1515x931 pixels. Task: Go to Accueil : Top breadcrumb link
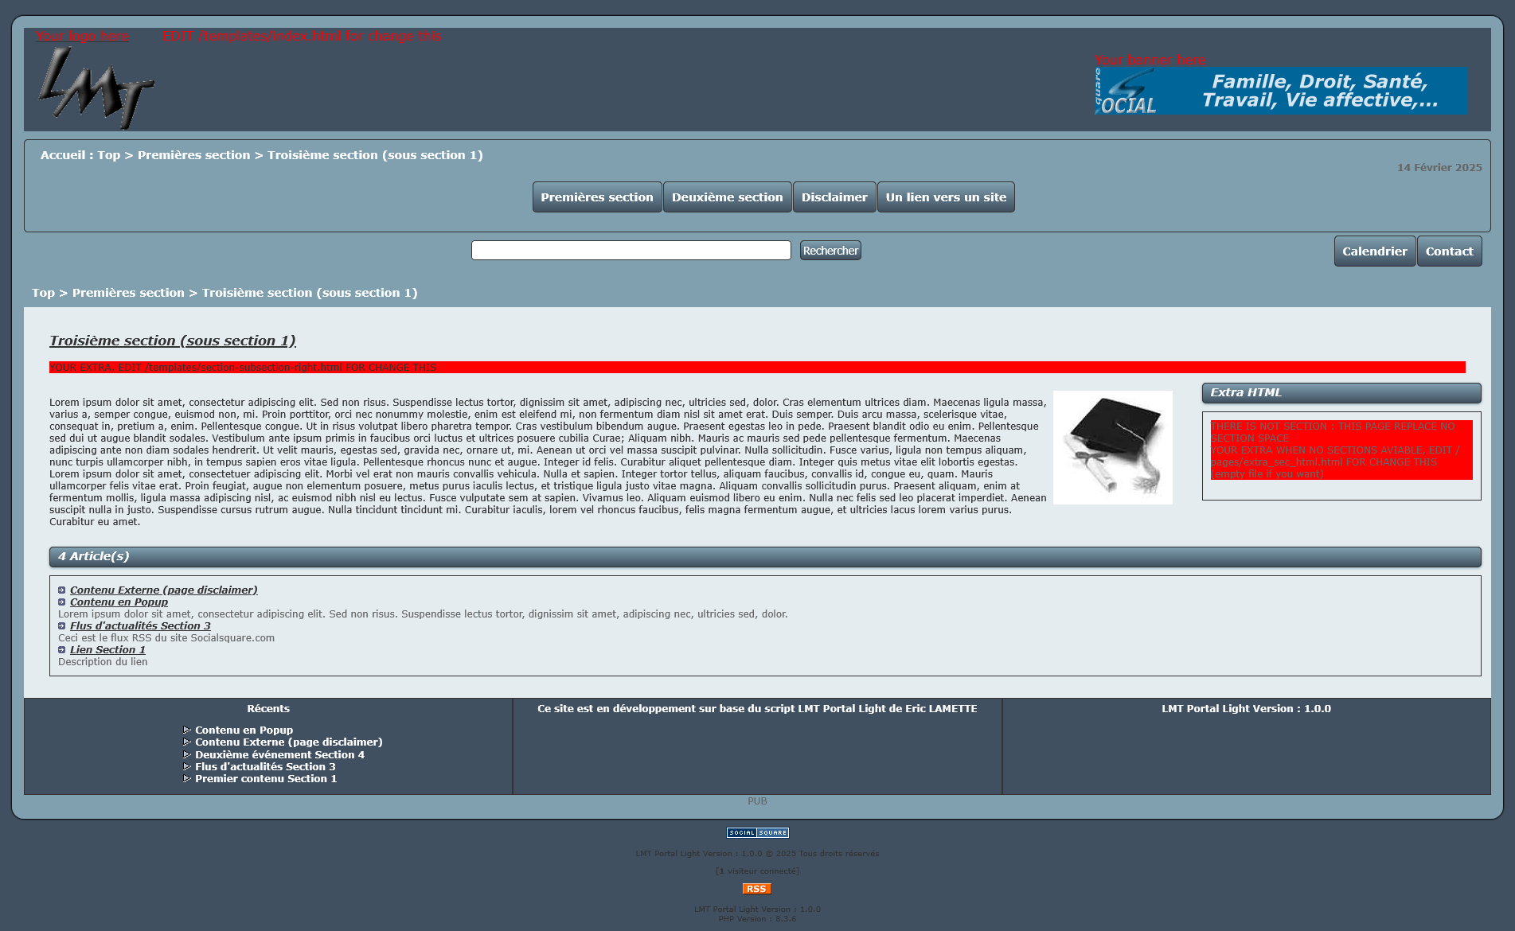point(80,155)
